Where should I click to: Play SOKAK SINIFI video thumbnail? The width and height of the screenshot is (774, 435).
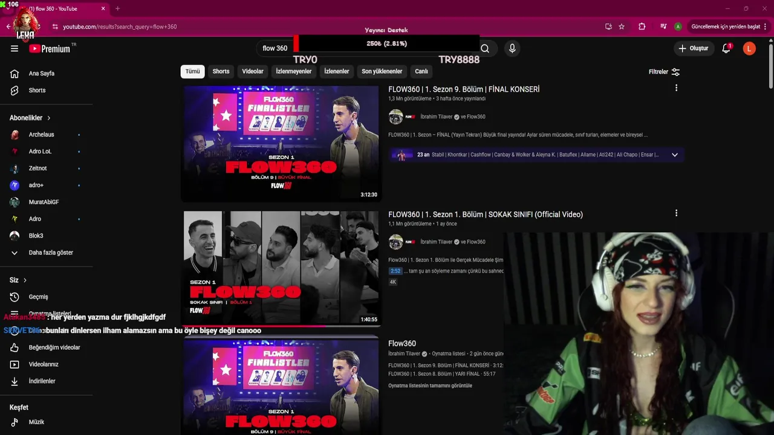pos(281,268)
